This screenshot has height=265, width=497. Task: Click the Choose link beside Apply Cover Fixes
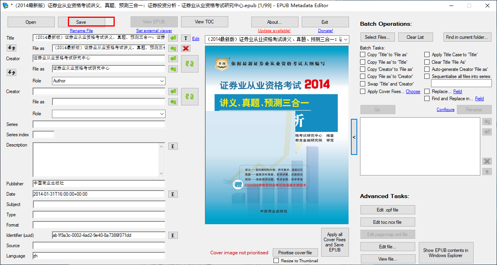pos(413,92)
